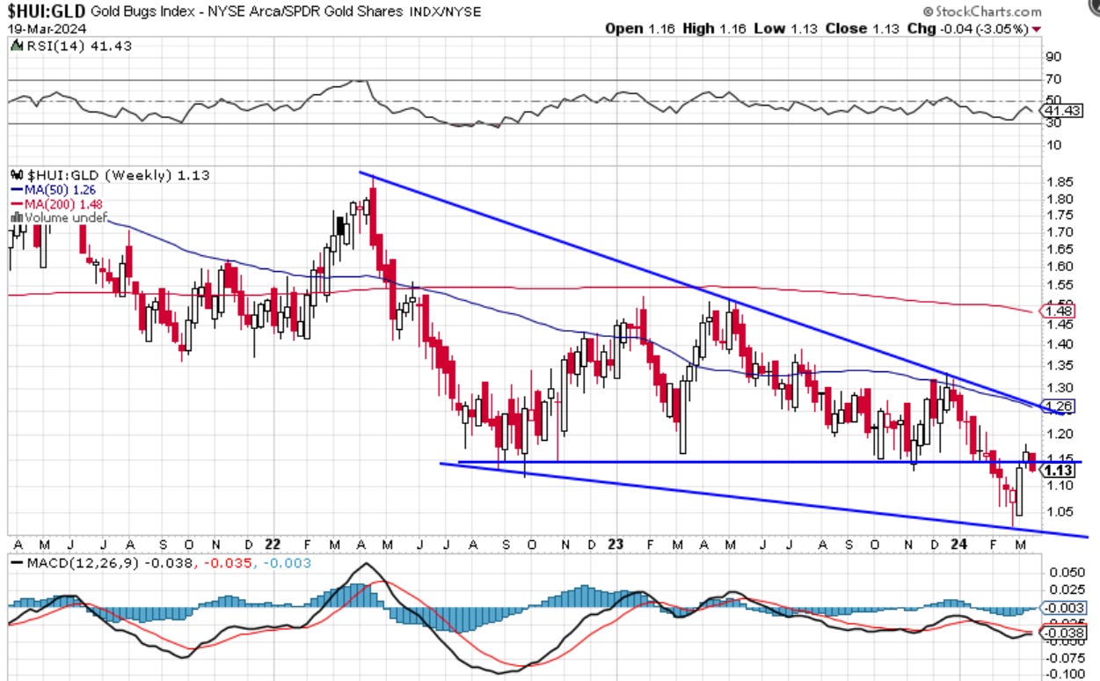Click the 1.70 price axis label

[1058, 232]
